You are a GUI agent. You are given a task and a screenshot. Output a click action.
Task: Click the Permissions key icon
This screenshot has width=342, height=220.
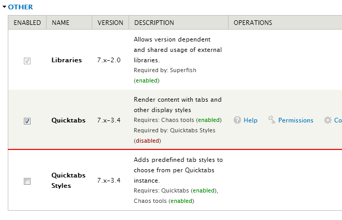point(272,120)
